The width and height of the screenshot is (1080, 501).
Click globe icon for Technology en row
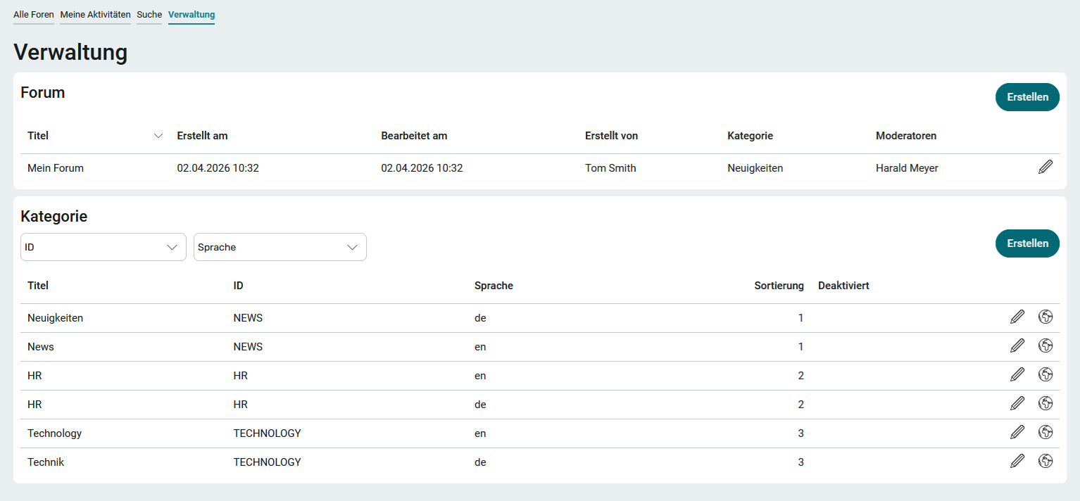click(x=1046, y=433)
